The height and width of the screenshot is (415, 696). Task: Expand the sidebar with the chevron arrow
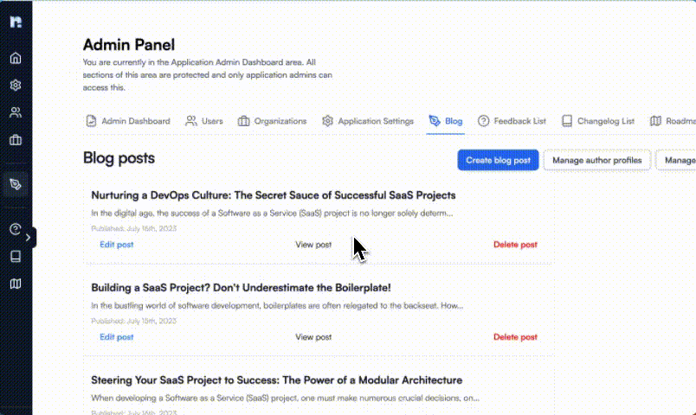[x=29, y=236]
